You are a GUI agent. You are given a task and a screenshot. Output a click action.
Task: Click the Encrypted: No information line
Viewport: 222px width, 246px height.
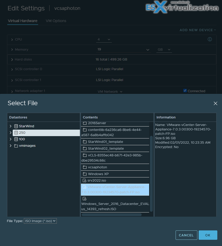tap(167, 147)
